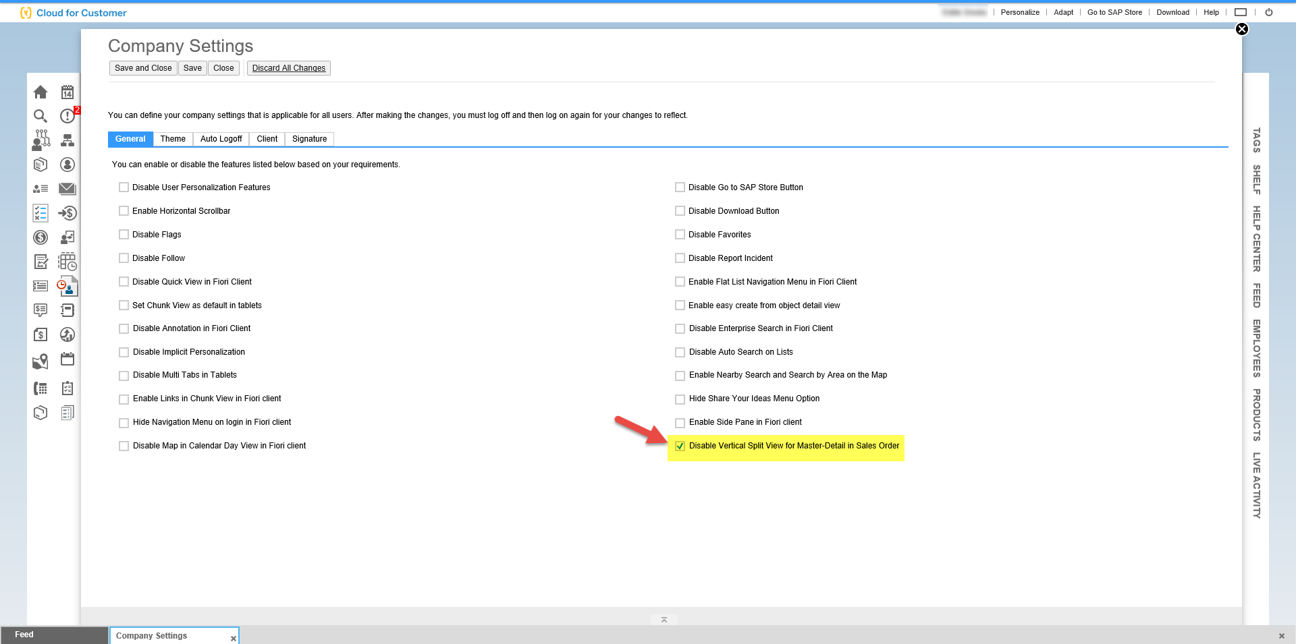Screen dimensions: 1296x644
Task: Open the grid with clock icon
Action: 67,262
